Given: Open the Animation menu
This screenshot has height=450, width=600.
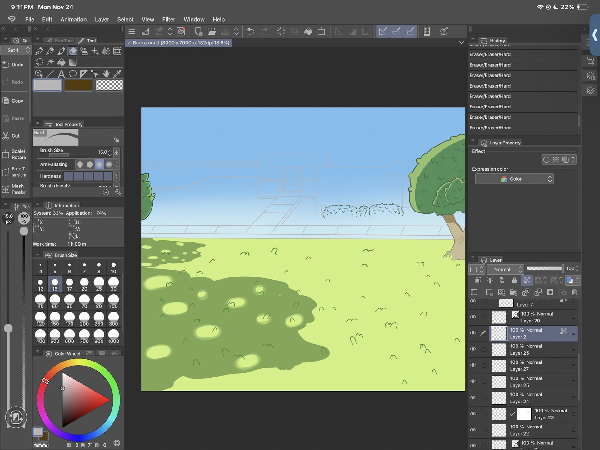Looking at the screenshot, I should click(x=73, y=19).
